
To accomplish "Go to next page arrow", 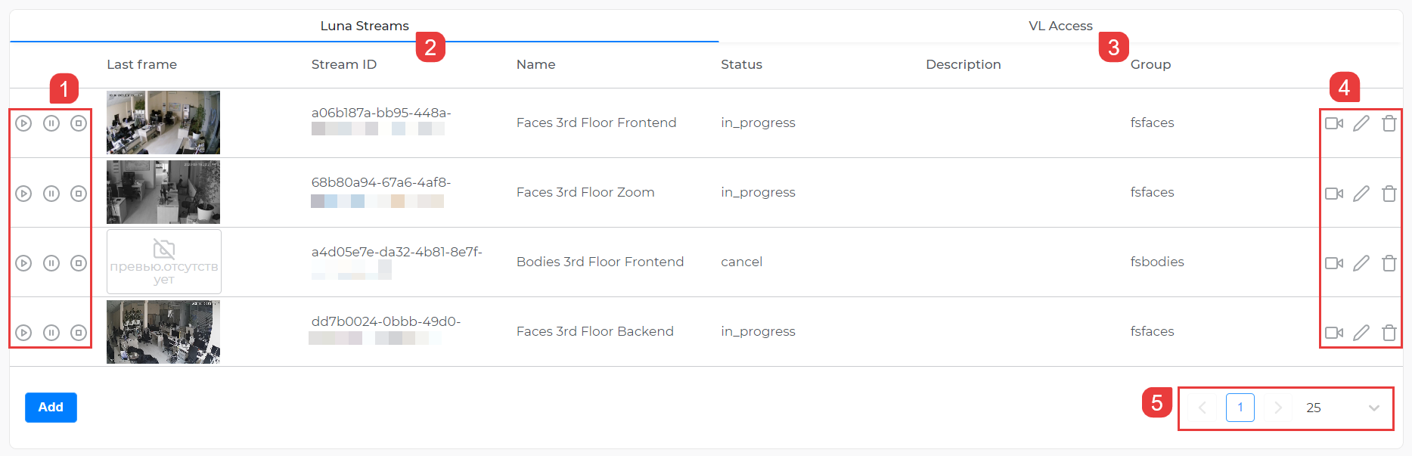I will tap(1278, 408).
